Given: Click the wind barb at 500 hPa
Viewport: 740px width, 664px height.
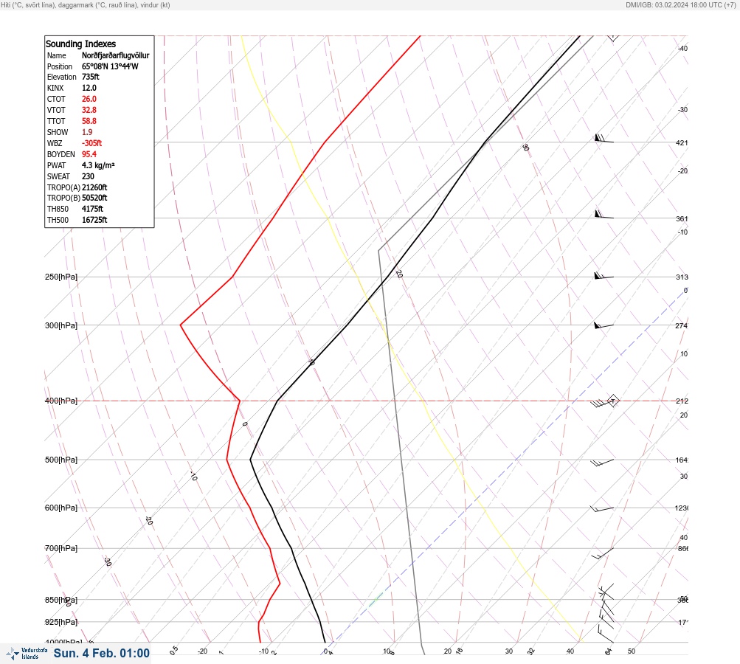Looking at the screenshot, I should [602, 463].
